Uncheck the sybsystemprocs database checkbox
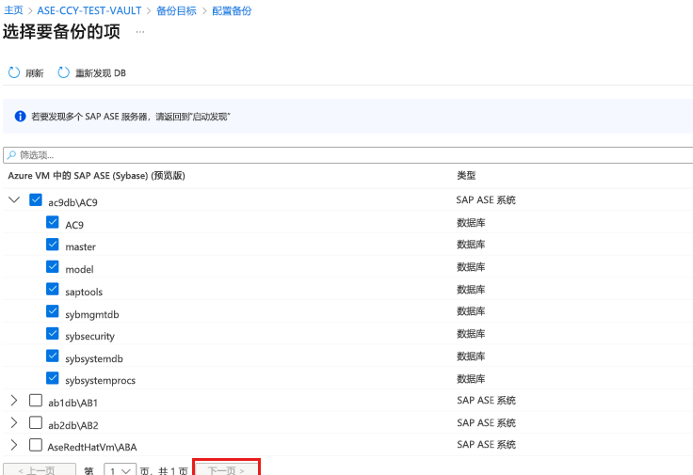The width and height of the screenshot is (693, 475). 53,378
